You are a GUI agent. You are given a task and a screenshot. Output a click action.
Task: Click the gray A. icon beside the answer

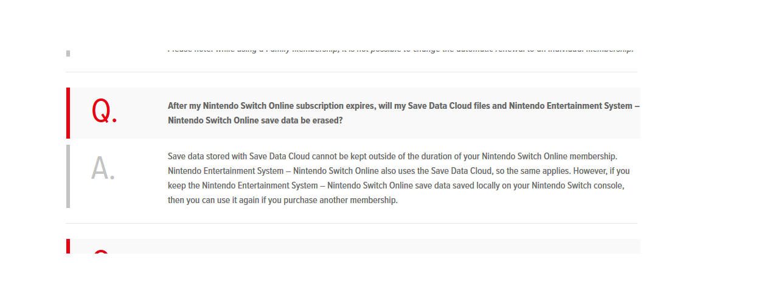(x=103, y=168)
